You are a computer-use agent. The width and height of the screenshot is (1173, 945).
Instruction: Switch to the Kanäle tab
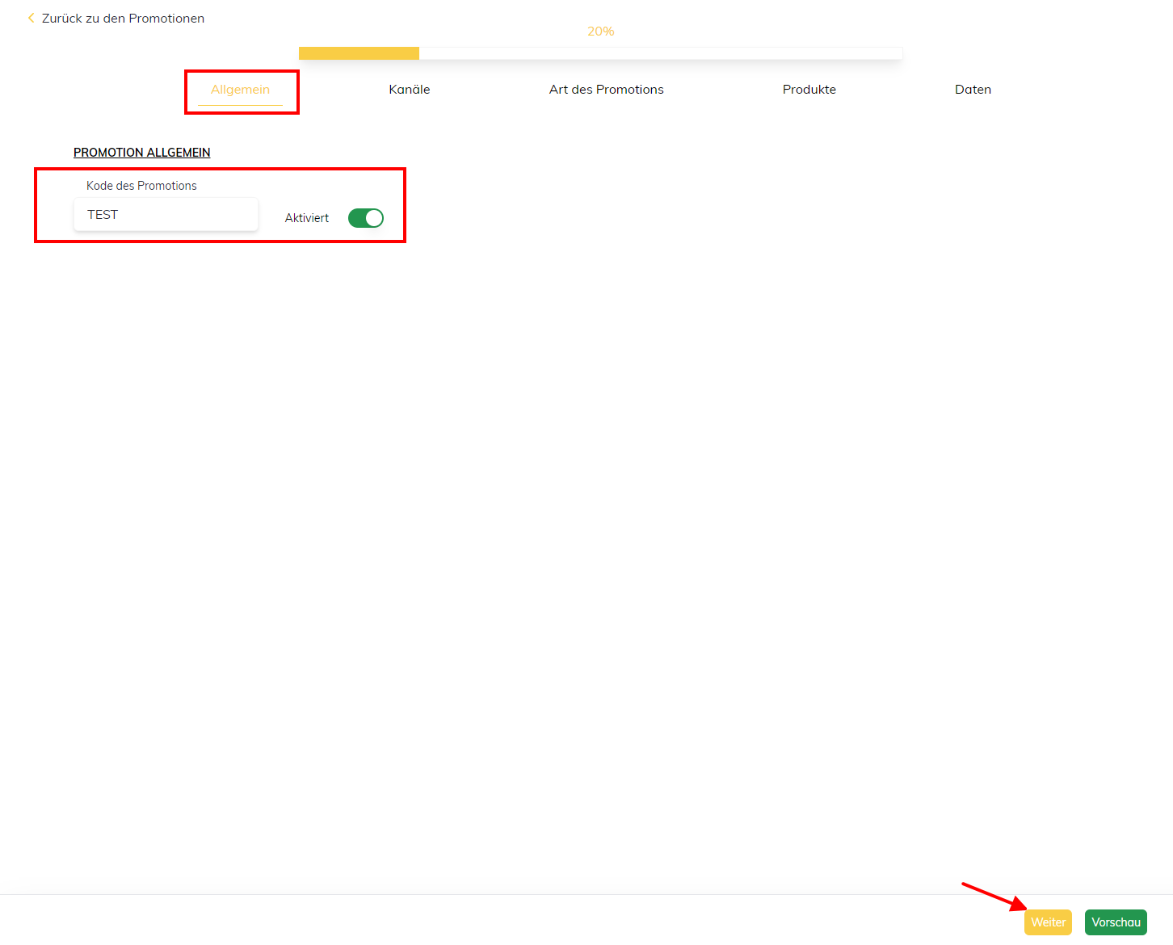click(409, 90)
